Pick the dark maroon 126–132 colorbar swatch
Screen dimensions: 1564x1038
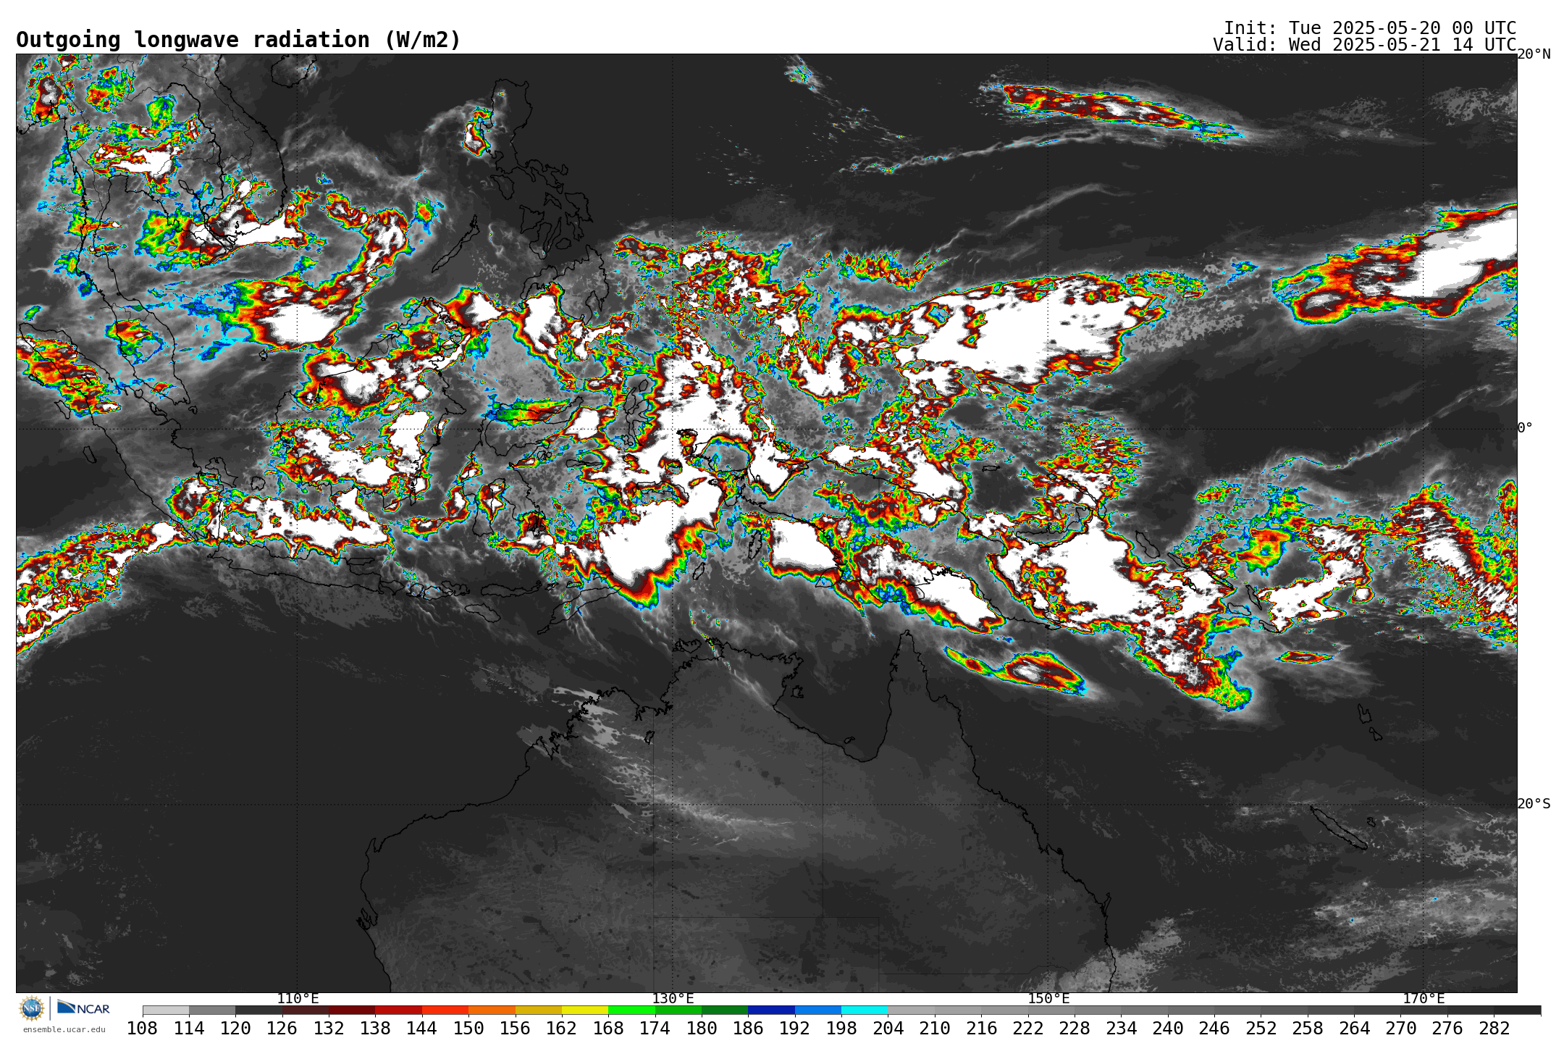pos(306,1010)
